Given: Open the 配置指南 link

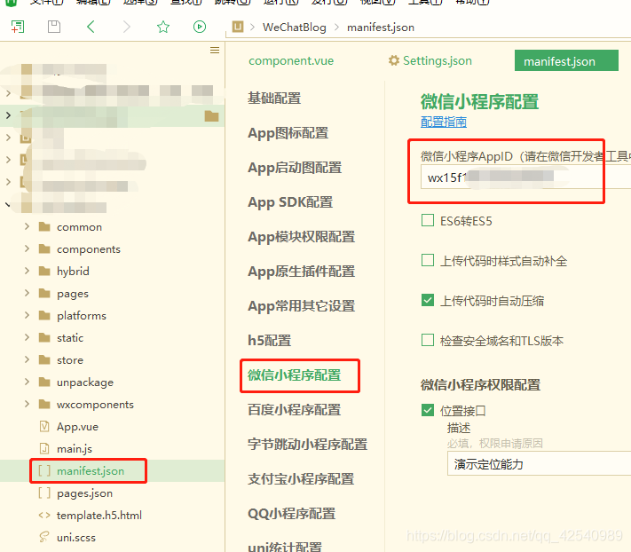Looking at the screenshot, I should click(x=444, y=122).
